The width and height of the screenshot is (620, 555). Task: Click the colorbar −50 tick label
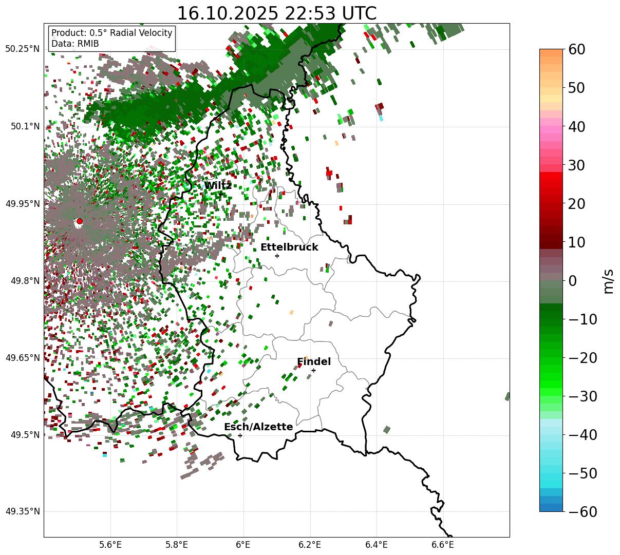pyautogui.click(x=583, y=473)
